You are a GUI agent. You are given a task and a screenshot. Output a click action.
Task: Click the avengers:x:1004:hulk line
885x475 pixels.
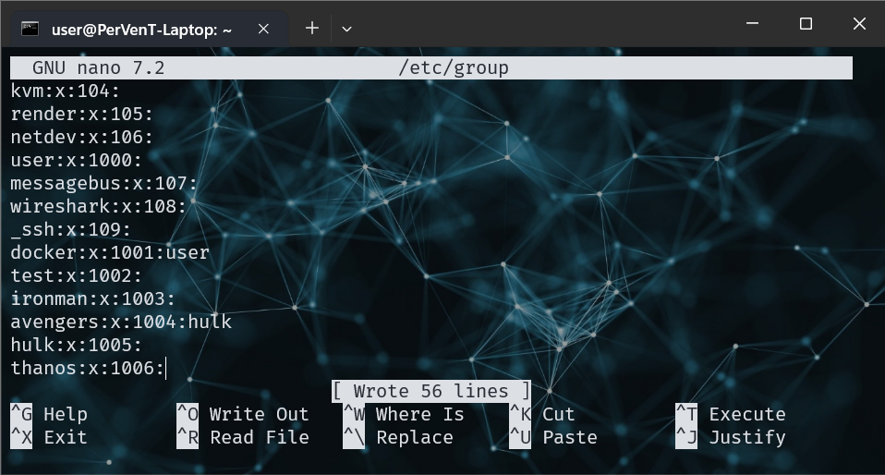121,322
